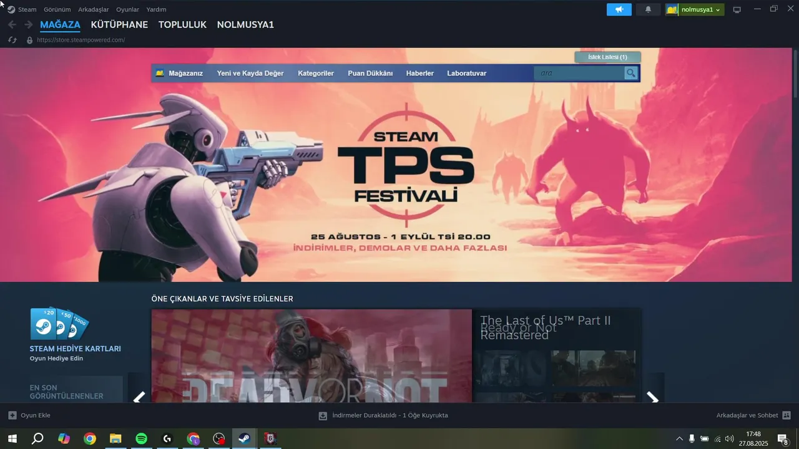Show the next featured game
The height and width of the screenshot is (449, 799).
coord(653,398)
